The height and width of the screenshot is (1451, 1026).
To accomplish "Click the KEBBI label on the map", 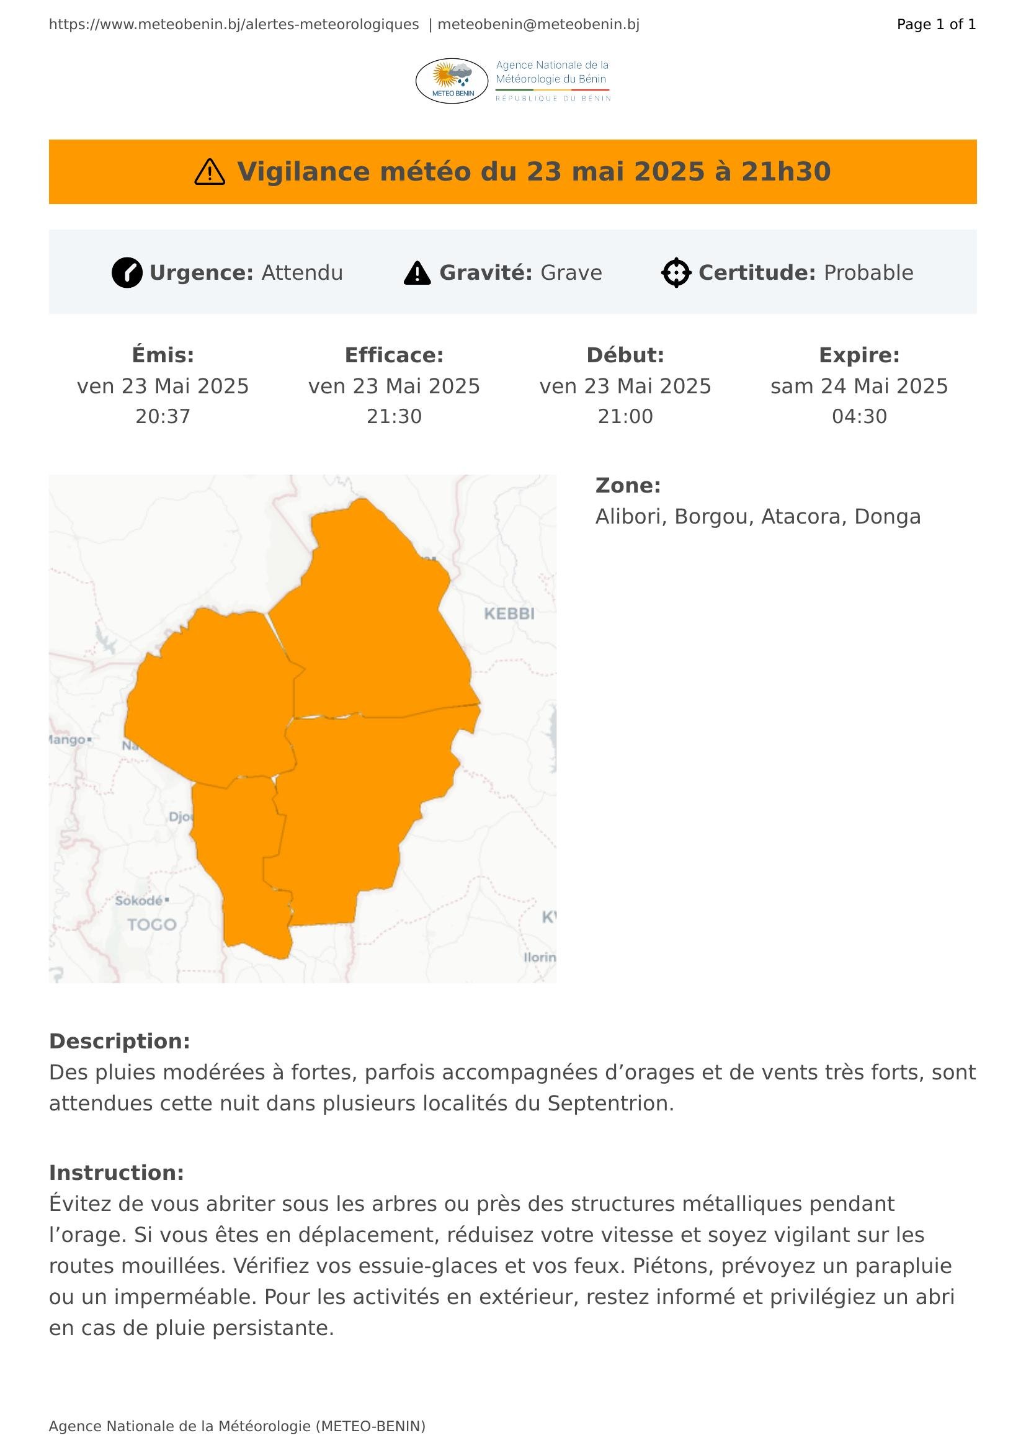I will 509,614.
